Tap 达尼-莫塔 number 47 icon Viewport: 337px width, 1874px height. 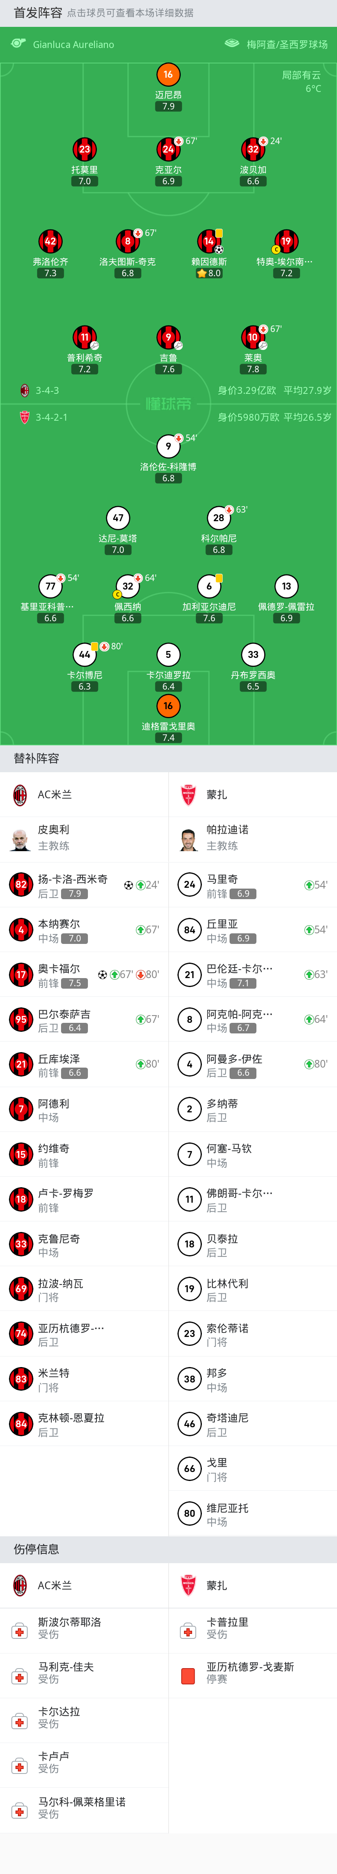[118, 518]
